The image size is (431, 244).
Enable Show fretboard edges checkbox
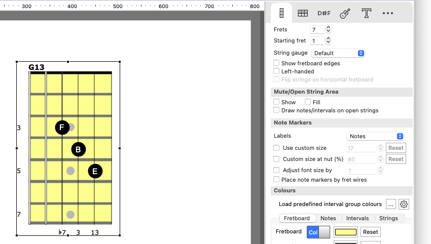(276, 63)
